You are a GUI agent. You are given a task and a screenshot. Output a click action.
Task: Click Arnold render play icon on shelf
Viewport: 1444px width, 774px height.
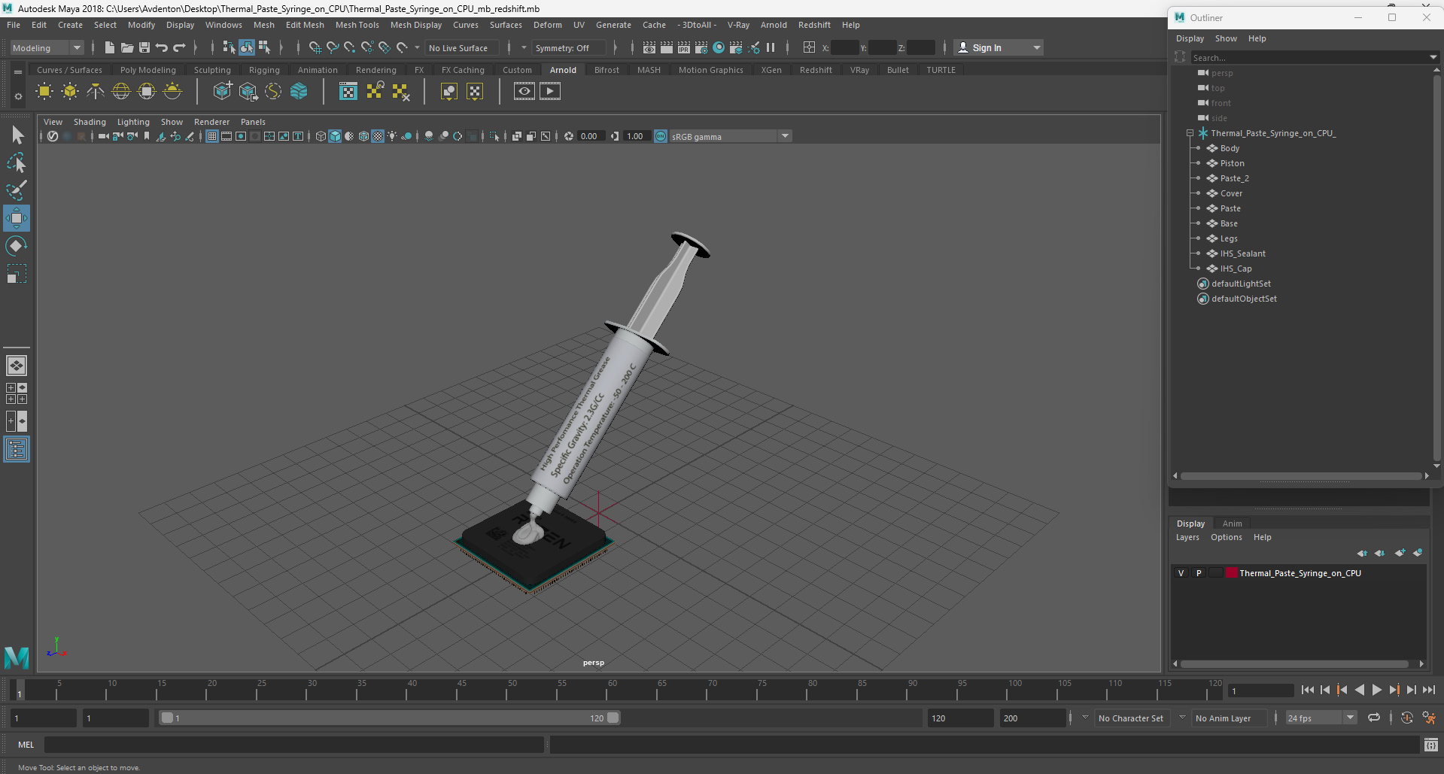click(550, 92)
